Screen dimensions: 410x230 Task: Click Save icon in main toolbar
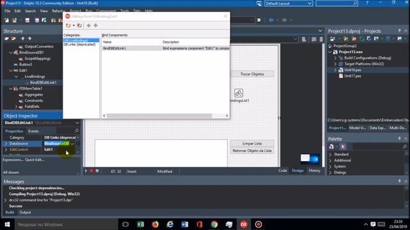(x=27, y=20)
